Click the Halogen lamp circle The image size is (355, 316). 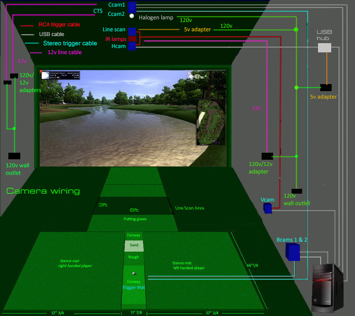pyautogui.click(x=131, y=15)
